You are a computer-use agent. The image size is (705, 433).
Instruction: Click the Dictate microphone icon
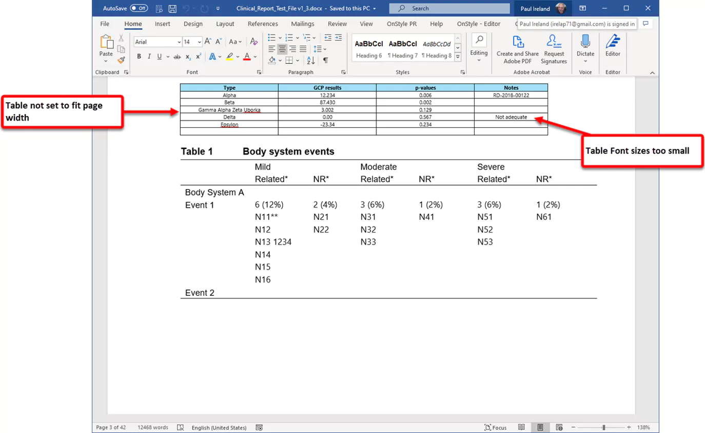pos(585,42)
